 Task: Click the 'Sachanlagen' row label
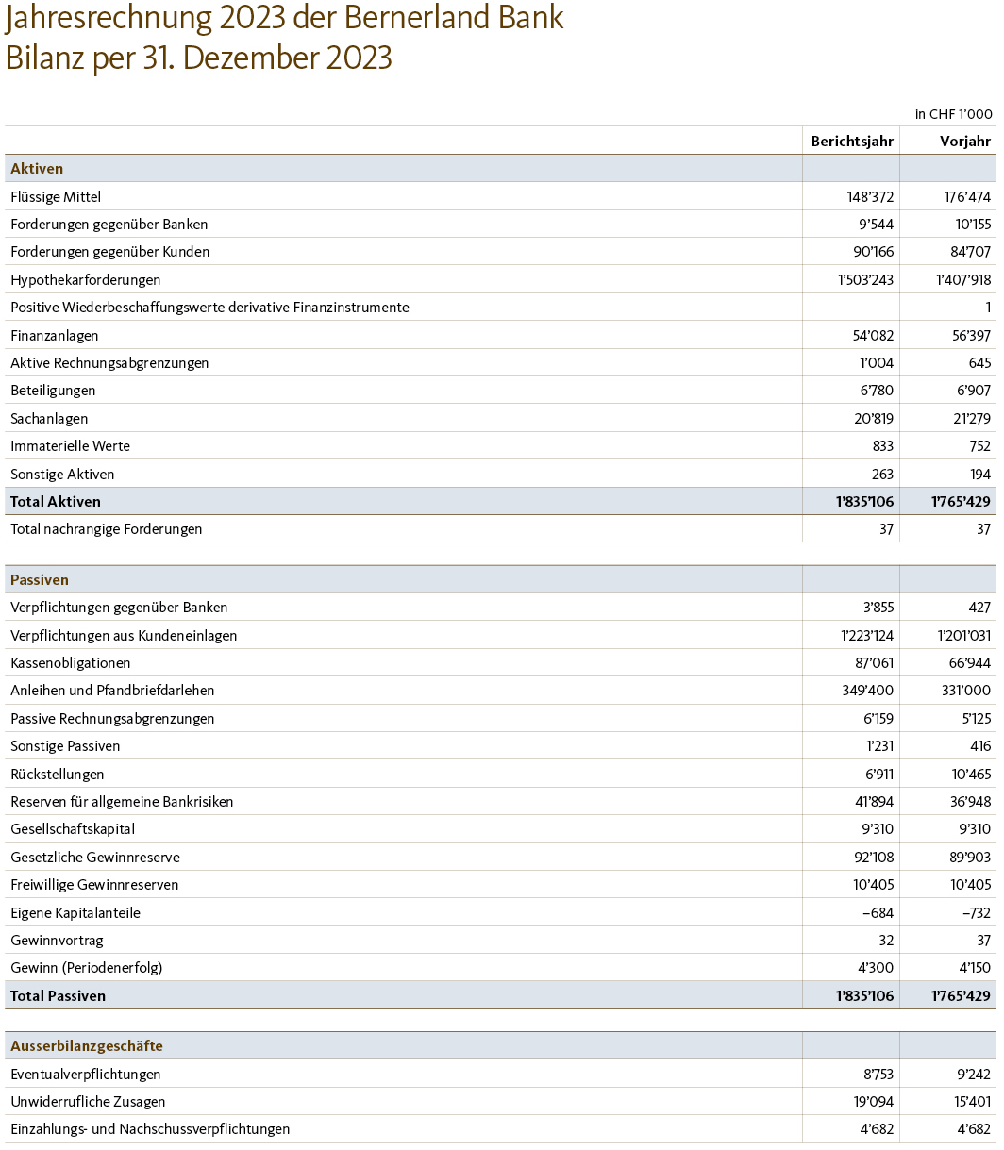pos(48,419)
